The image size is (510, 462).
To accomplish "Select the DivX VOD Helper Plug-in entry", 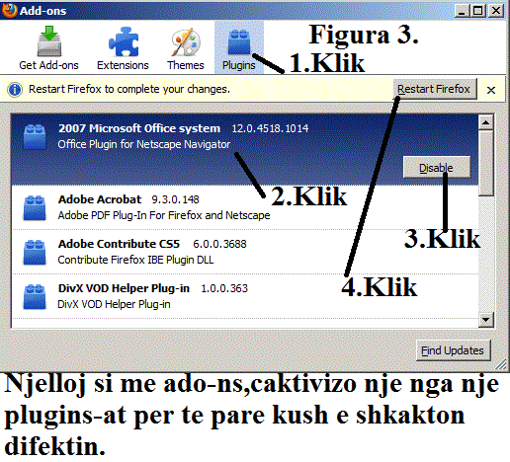I will pos(245,296).
